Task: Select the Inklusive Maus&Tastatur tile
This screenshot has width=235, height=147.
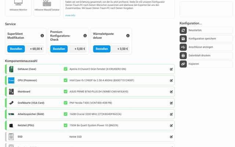Action: pos(47,7)
